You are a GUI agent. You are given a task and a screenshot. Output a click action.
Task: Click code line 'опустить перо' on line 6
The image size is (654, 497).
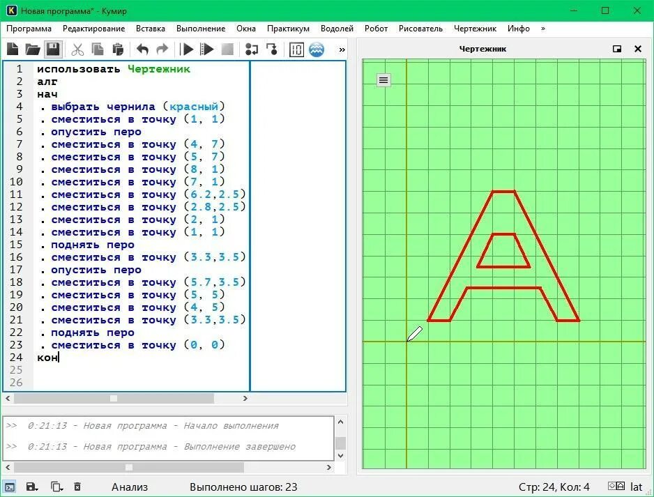coord(96,132)
